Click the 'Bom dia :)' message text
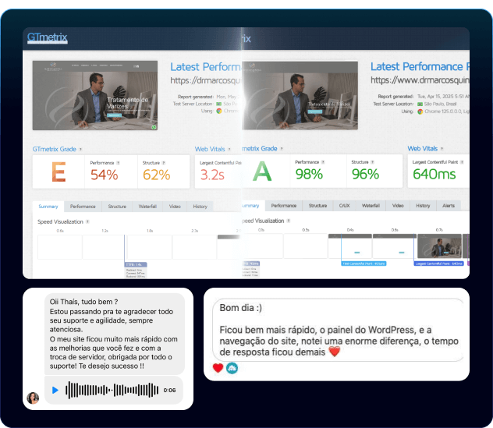493x428 pixels. point(241,308)
